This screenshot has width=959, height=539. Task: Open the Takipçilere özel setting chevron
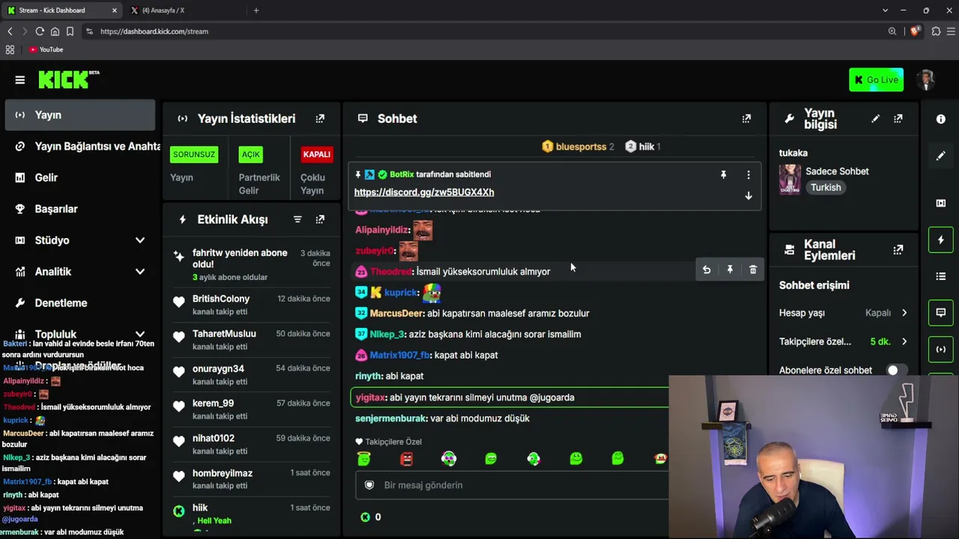pos(904,341)
